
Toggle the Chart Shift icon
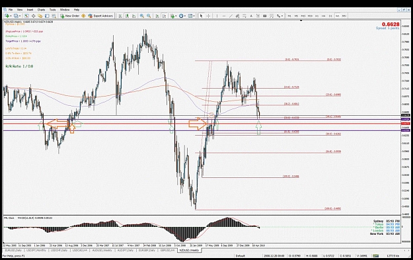pyautogui.click(x=164, y=16)
